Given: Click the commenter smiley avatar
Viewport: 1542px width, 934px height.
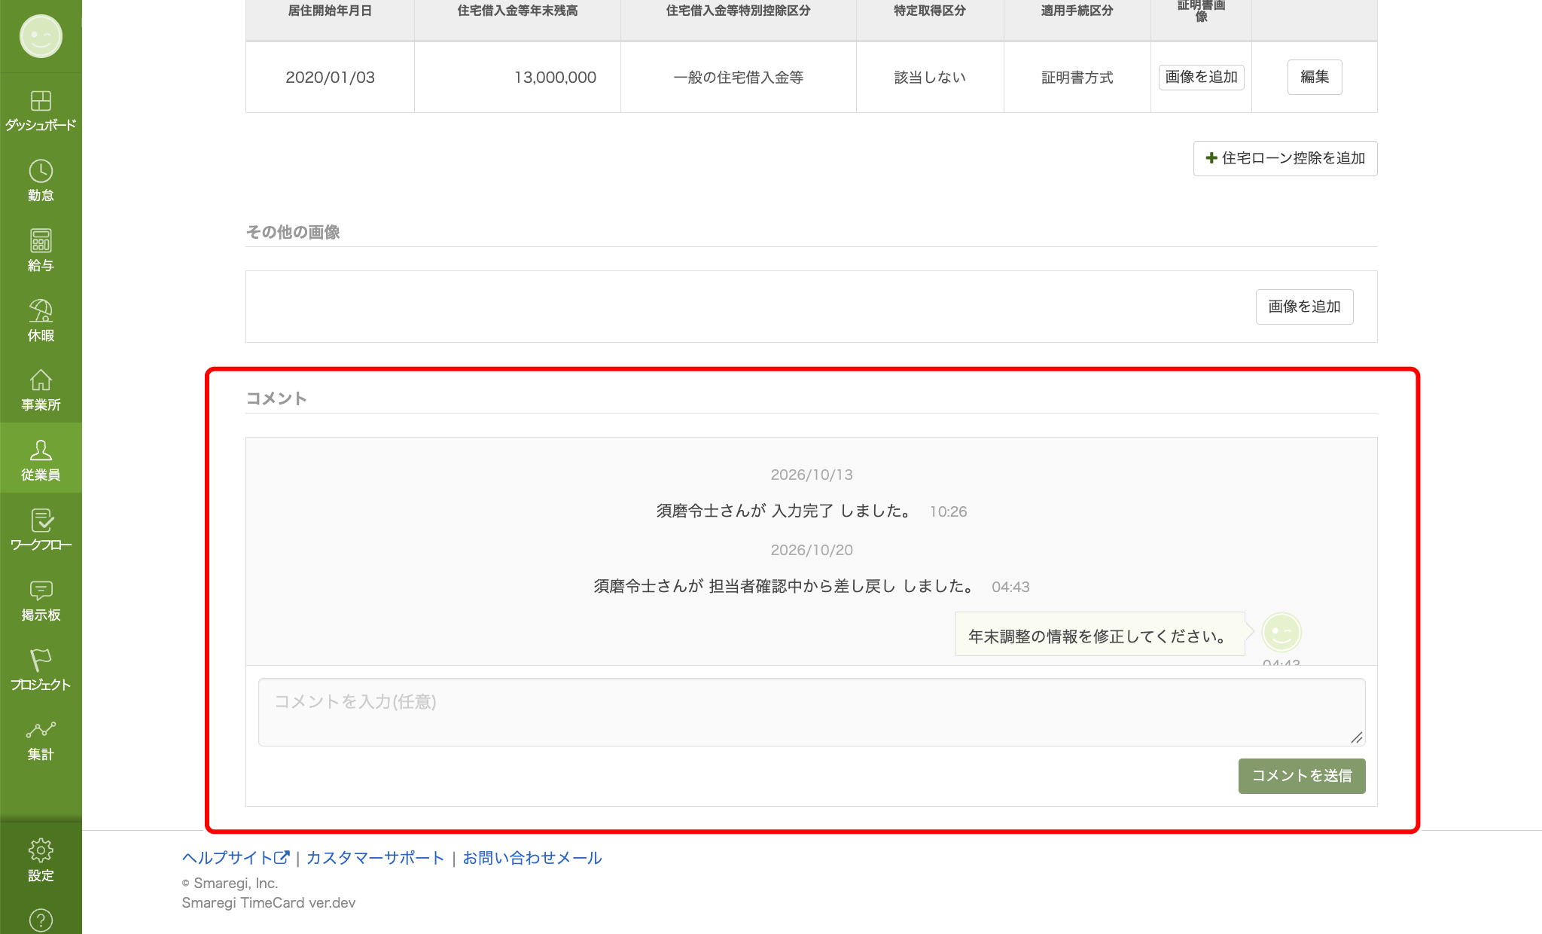Looking at the screenshot, I should [1281, 633].
